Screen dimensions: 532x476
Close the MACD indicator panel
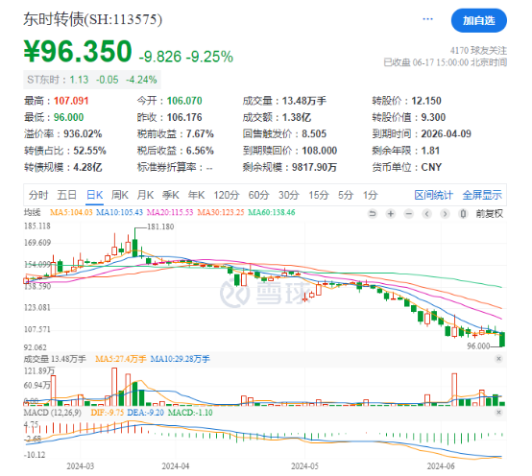[x=498, y=413]
